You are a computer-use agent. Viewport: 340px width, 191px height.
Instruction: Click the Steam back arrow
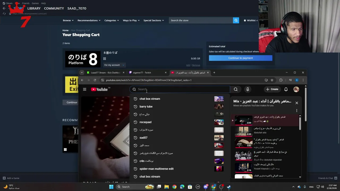click(4, 8)
